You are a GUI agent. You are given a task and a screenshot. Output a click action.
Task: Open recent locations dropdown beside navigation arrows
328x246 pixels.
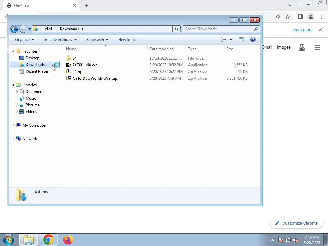29,29
